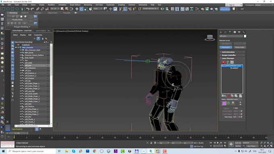
Task: Click the lock icon in Scene Explorer toolbar
Action: click(42, 39)
